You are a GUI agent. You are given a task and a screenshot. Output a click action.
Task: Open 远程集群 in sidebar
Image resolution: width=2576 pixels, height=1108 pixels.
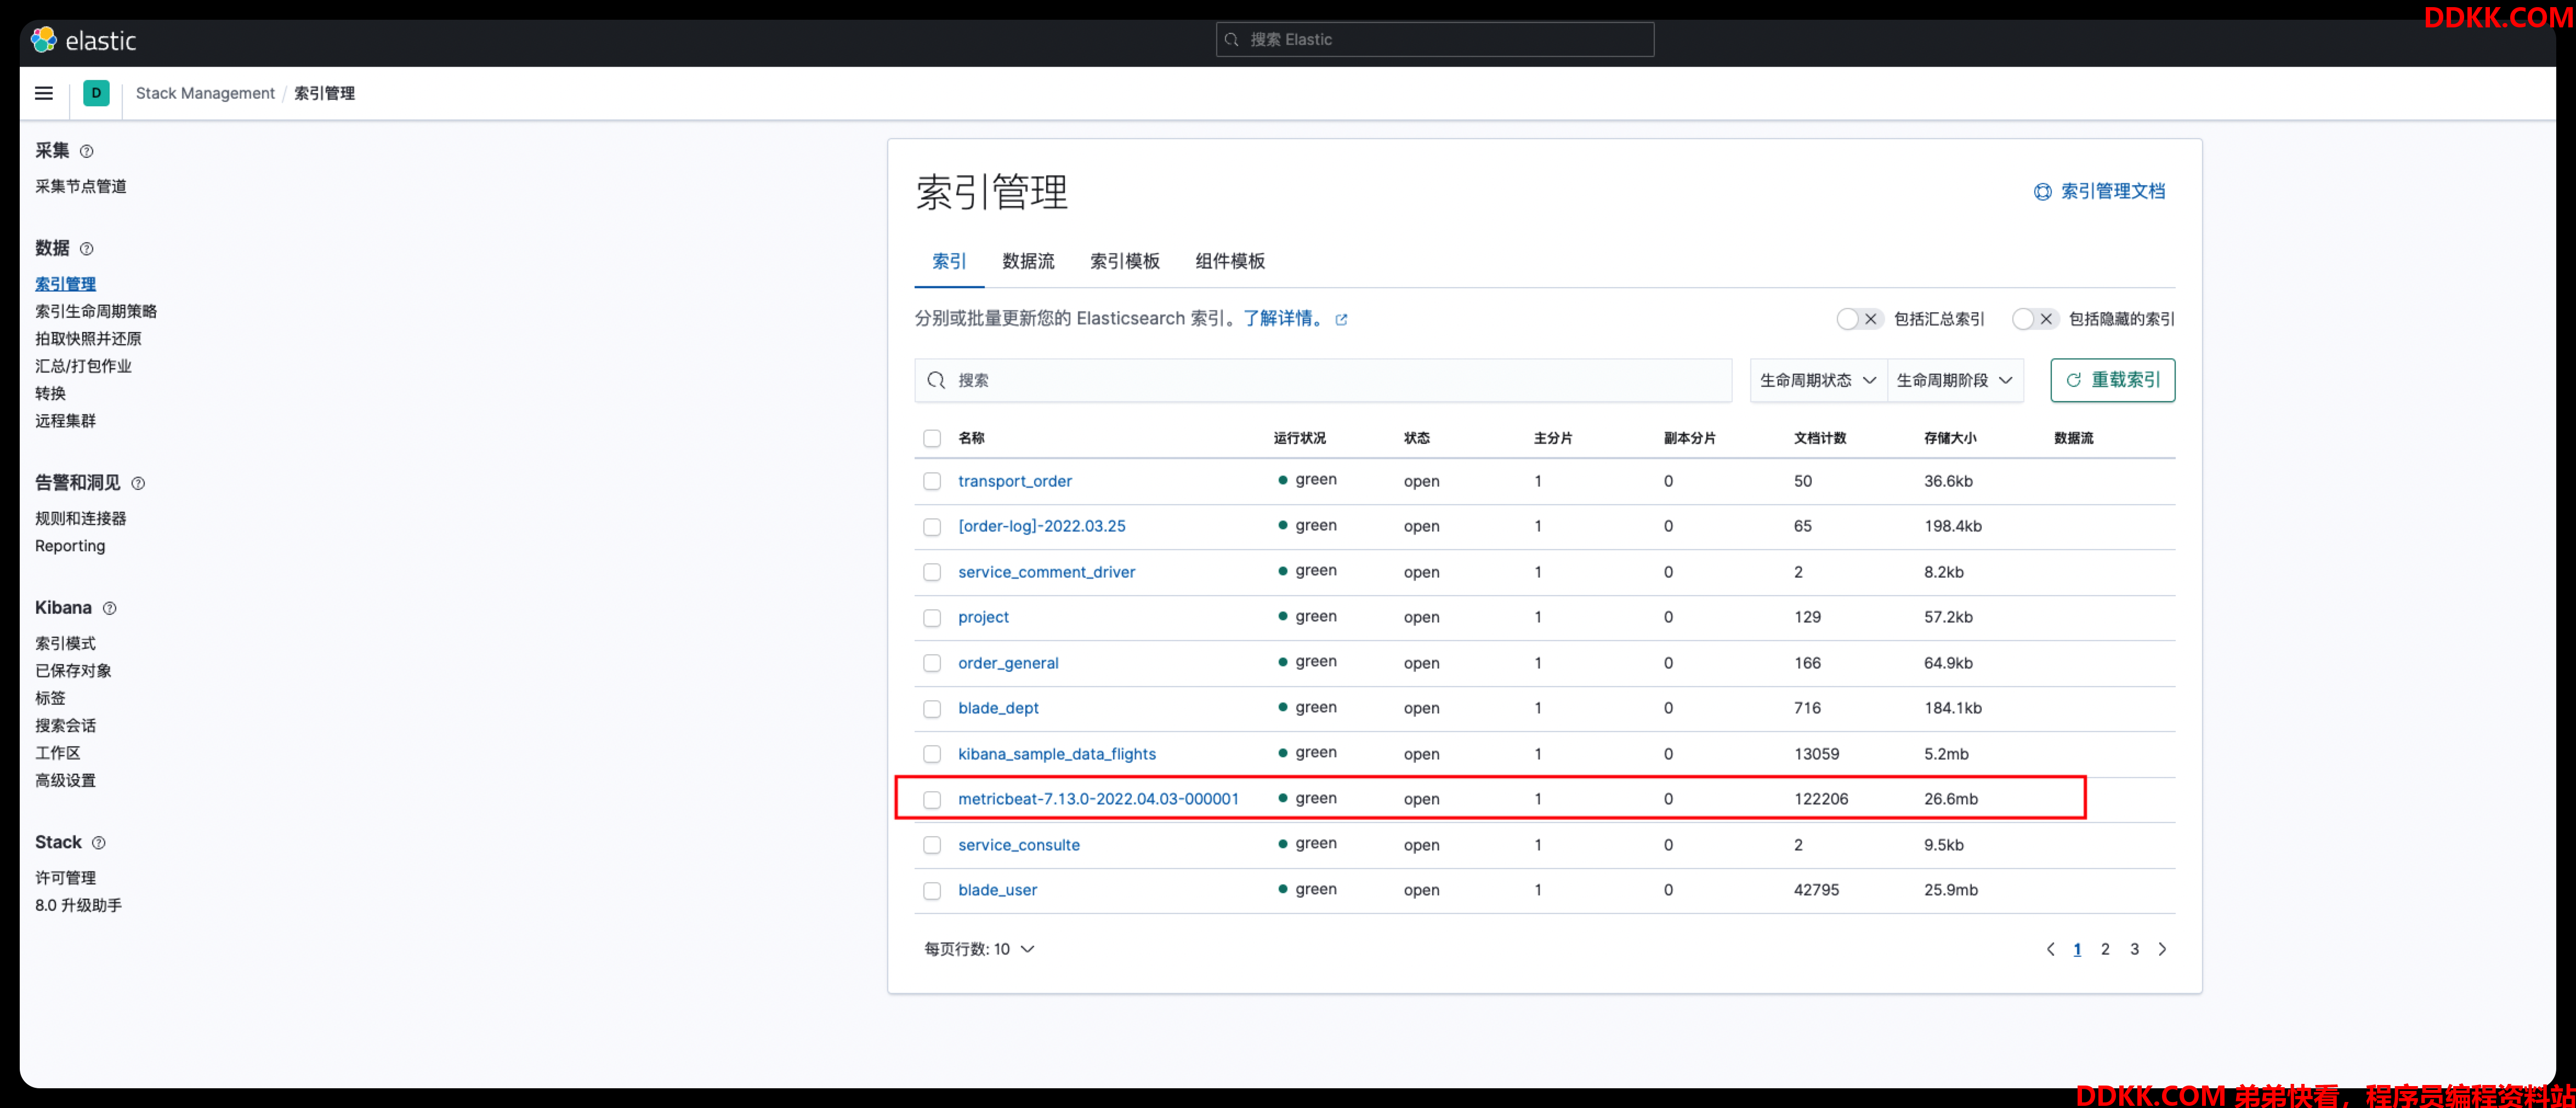66,421
